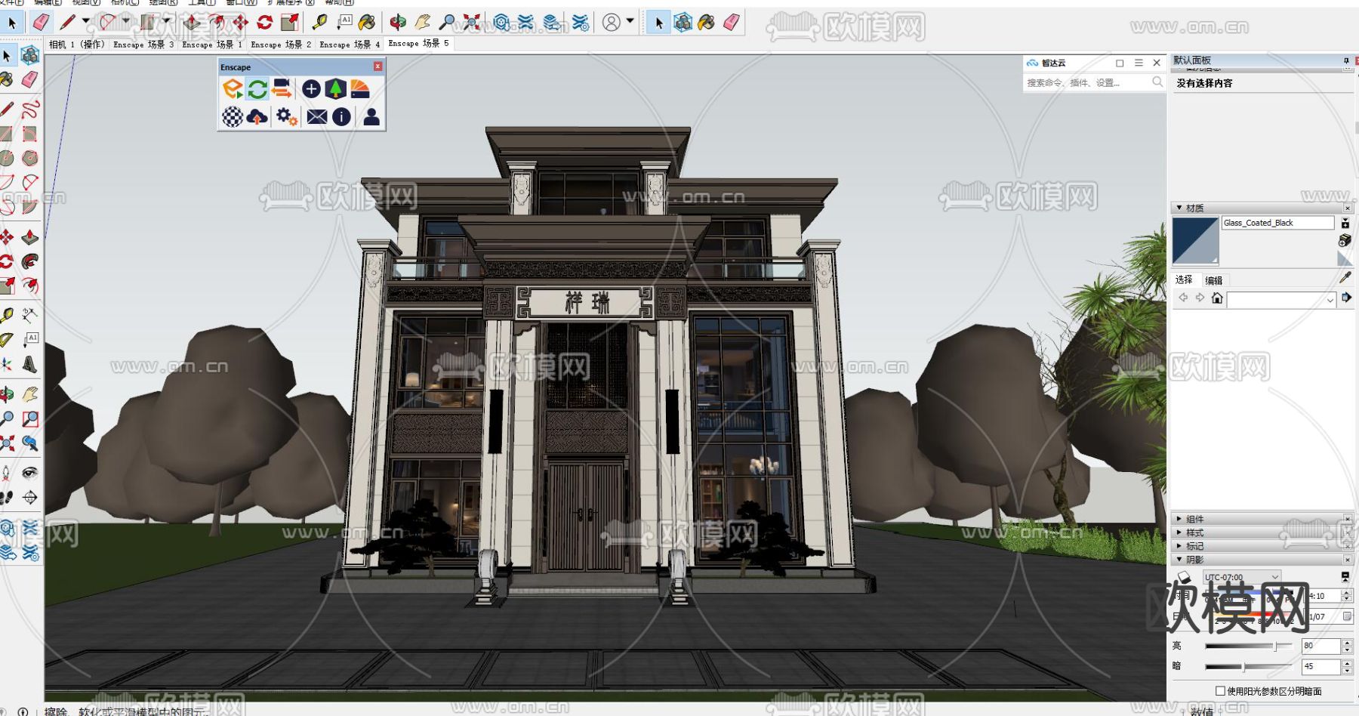This screenshot has height=716, width=1359.
Task: Switch to Enscape 场景 3 tab
Action: click(143, 44)
